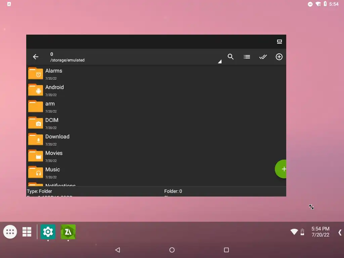Click the Type: Folder status text
Viewport: 344px width, 258px height.
(40, 191)
